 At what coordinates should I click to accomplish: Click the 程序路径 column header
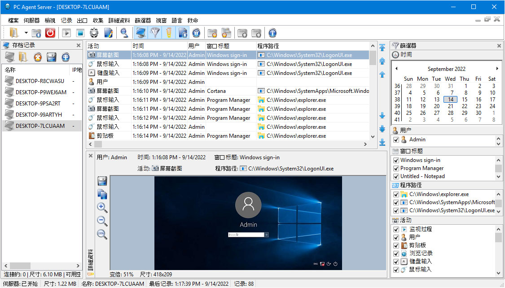pos(312,46)
